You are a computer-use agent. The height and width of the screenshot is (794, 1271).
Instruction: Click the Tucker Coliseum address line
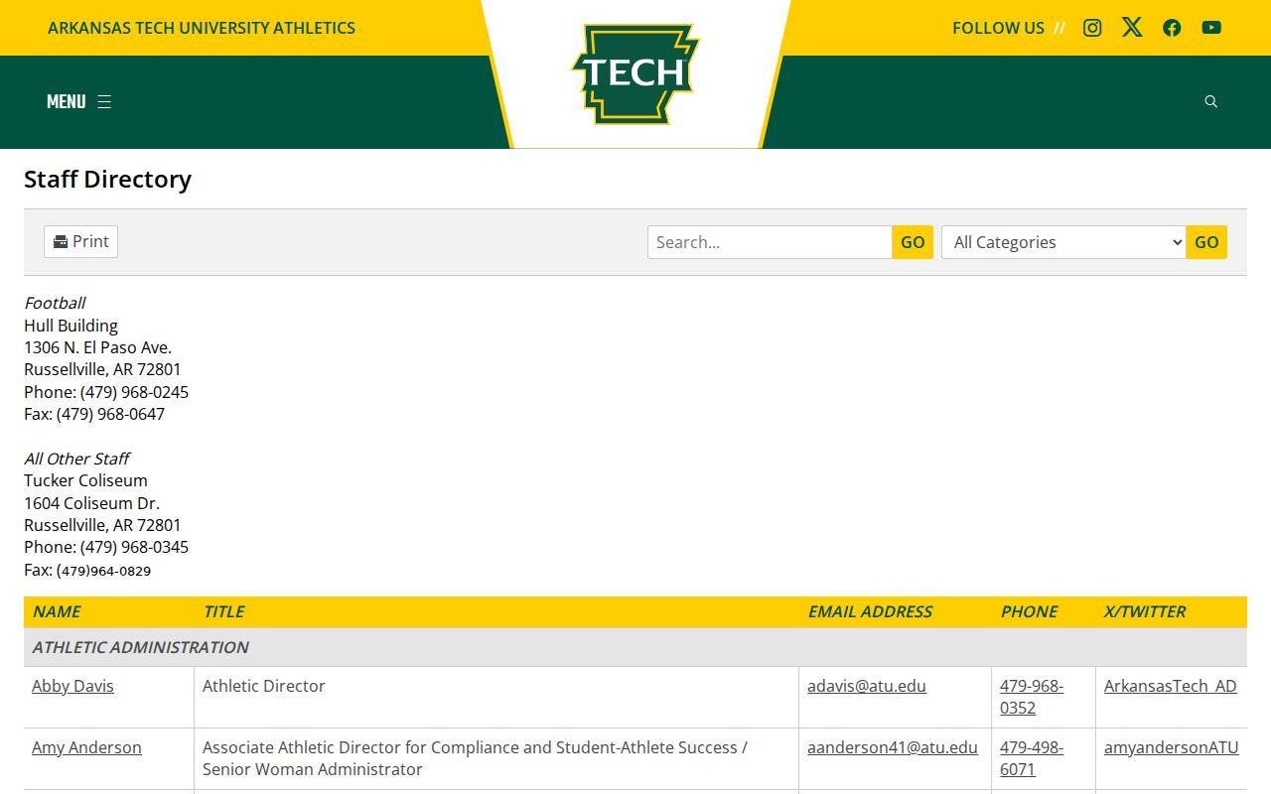(x=85, y=480)
